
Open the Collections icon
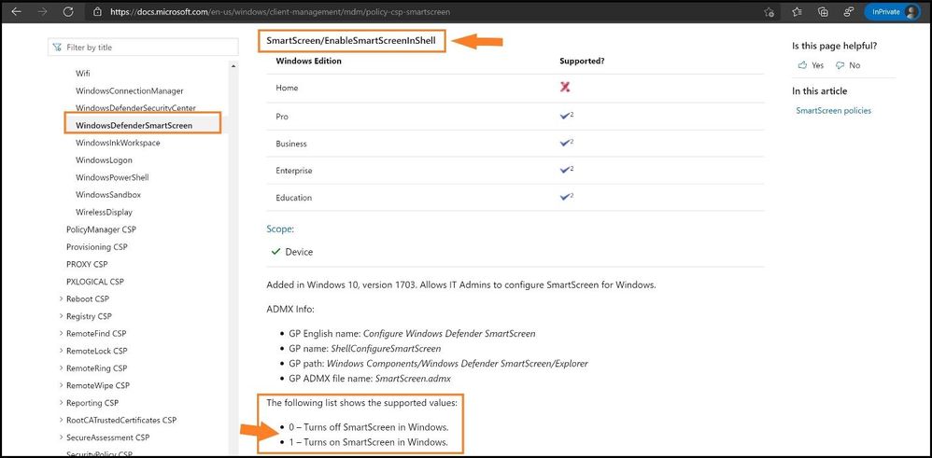tap(824, 12)
